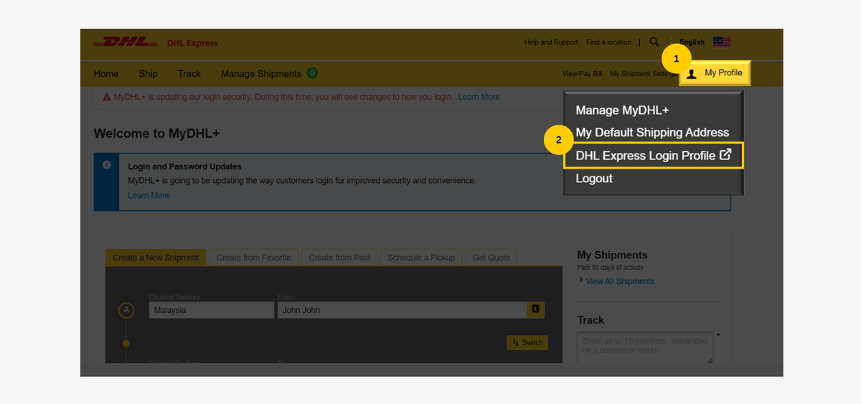Click the DHL Express header text
Viewport: 861px width, 404px height.
(192, 43)
